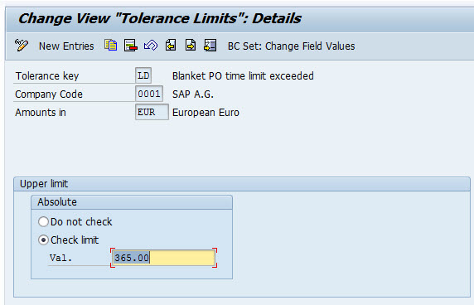Click the text SAP A.G.
Image resolution: width=474 pixels, height=305 pixels.
(193, 94)
